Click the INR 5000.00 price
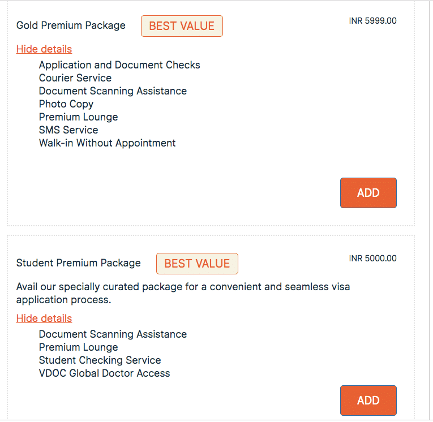The height and width of the screenshot is (422, 433). (x=372, y=259)
